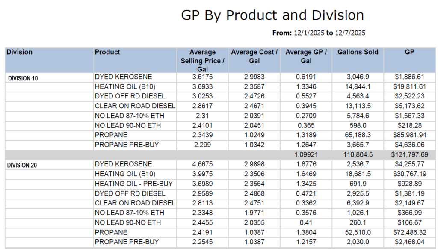Click HEATING OIL (B10) in Division 10
This screenshot has width=438, height=249.
point(125,86)
